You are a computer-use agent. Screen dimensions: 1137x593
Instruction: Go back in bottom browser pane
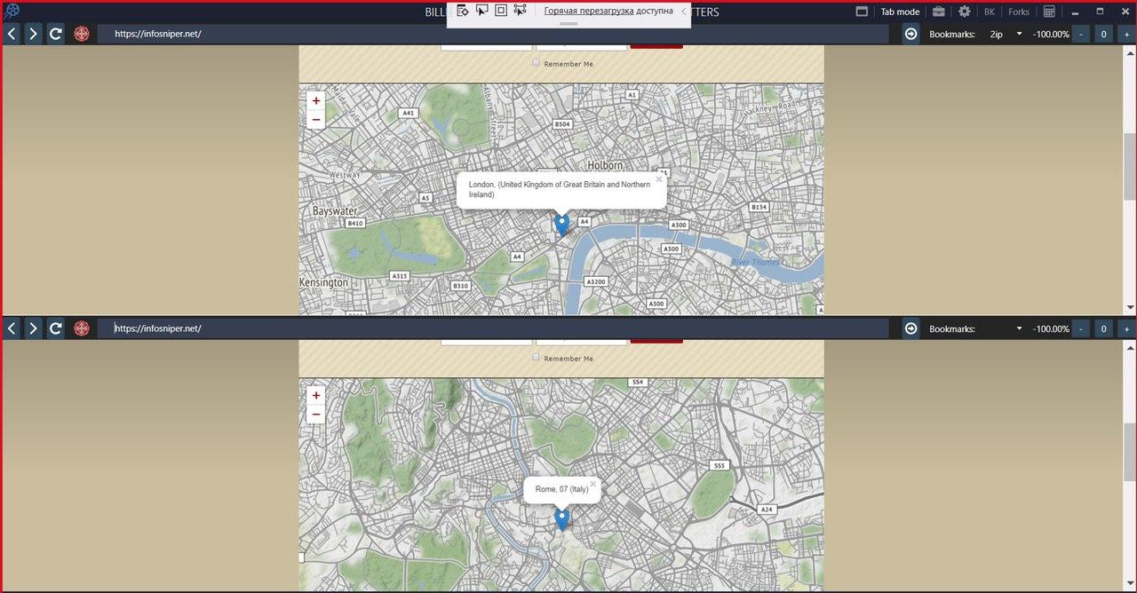(12, 328)
